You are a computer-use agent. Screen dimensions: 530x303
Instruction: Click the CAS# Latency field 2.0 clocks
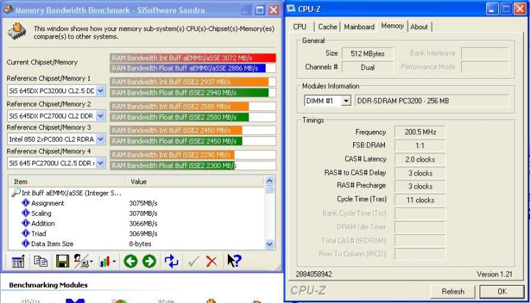420,159
